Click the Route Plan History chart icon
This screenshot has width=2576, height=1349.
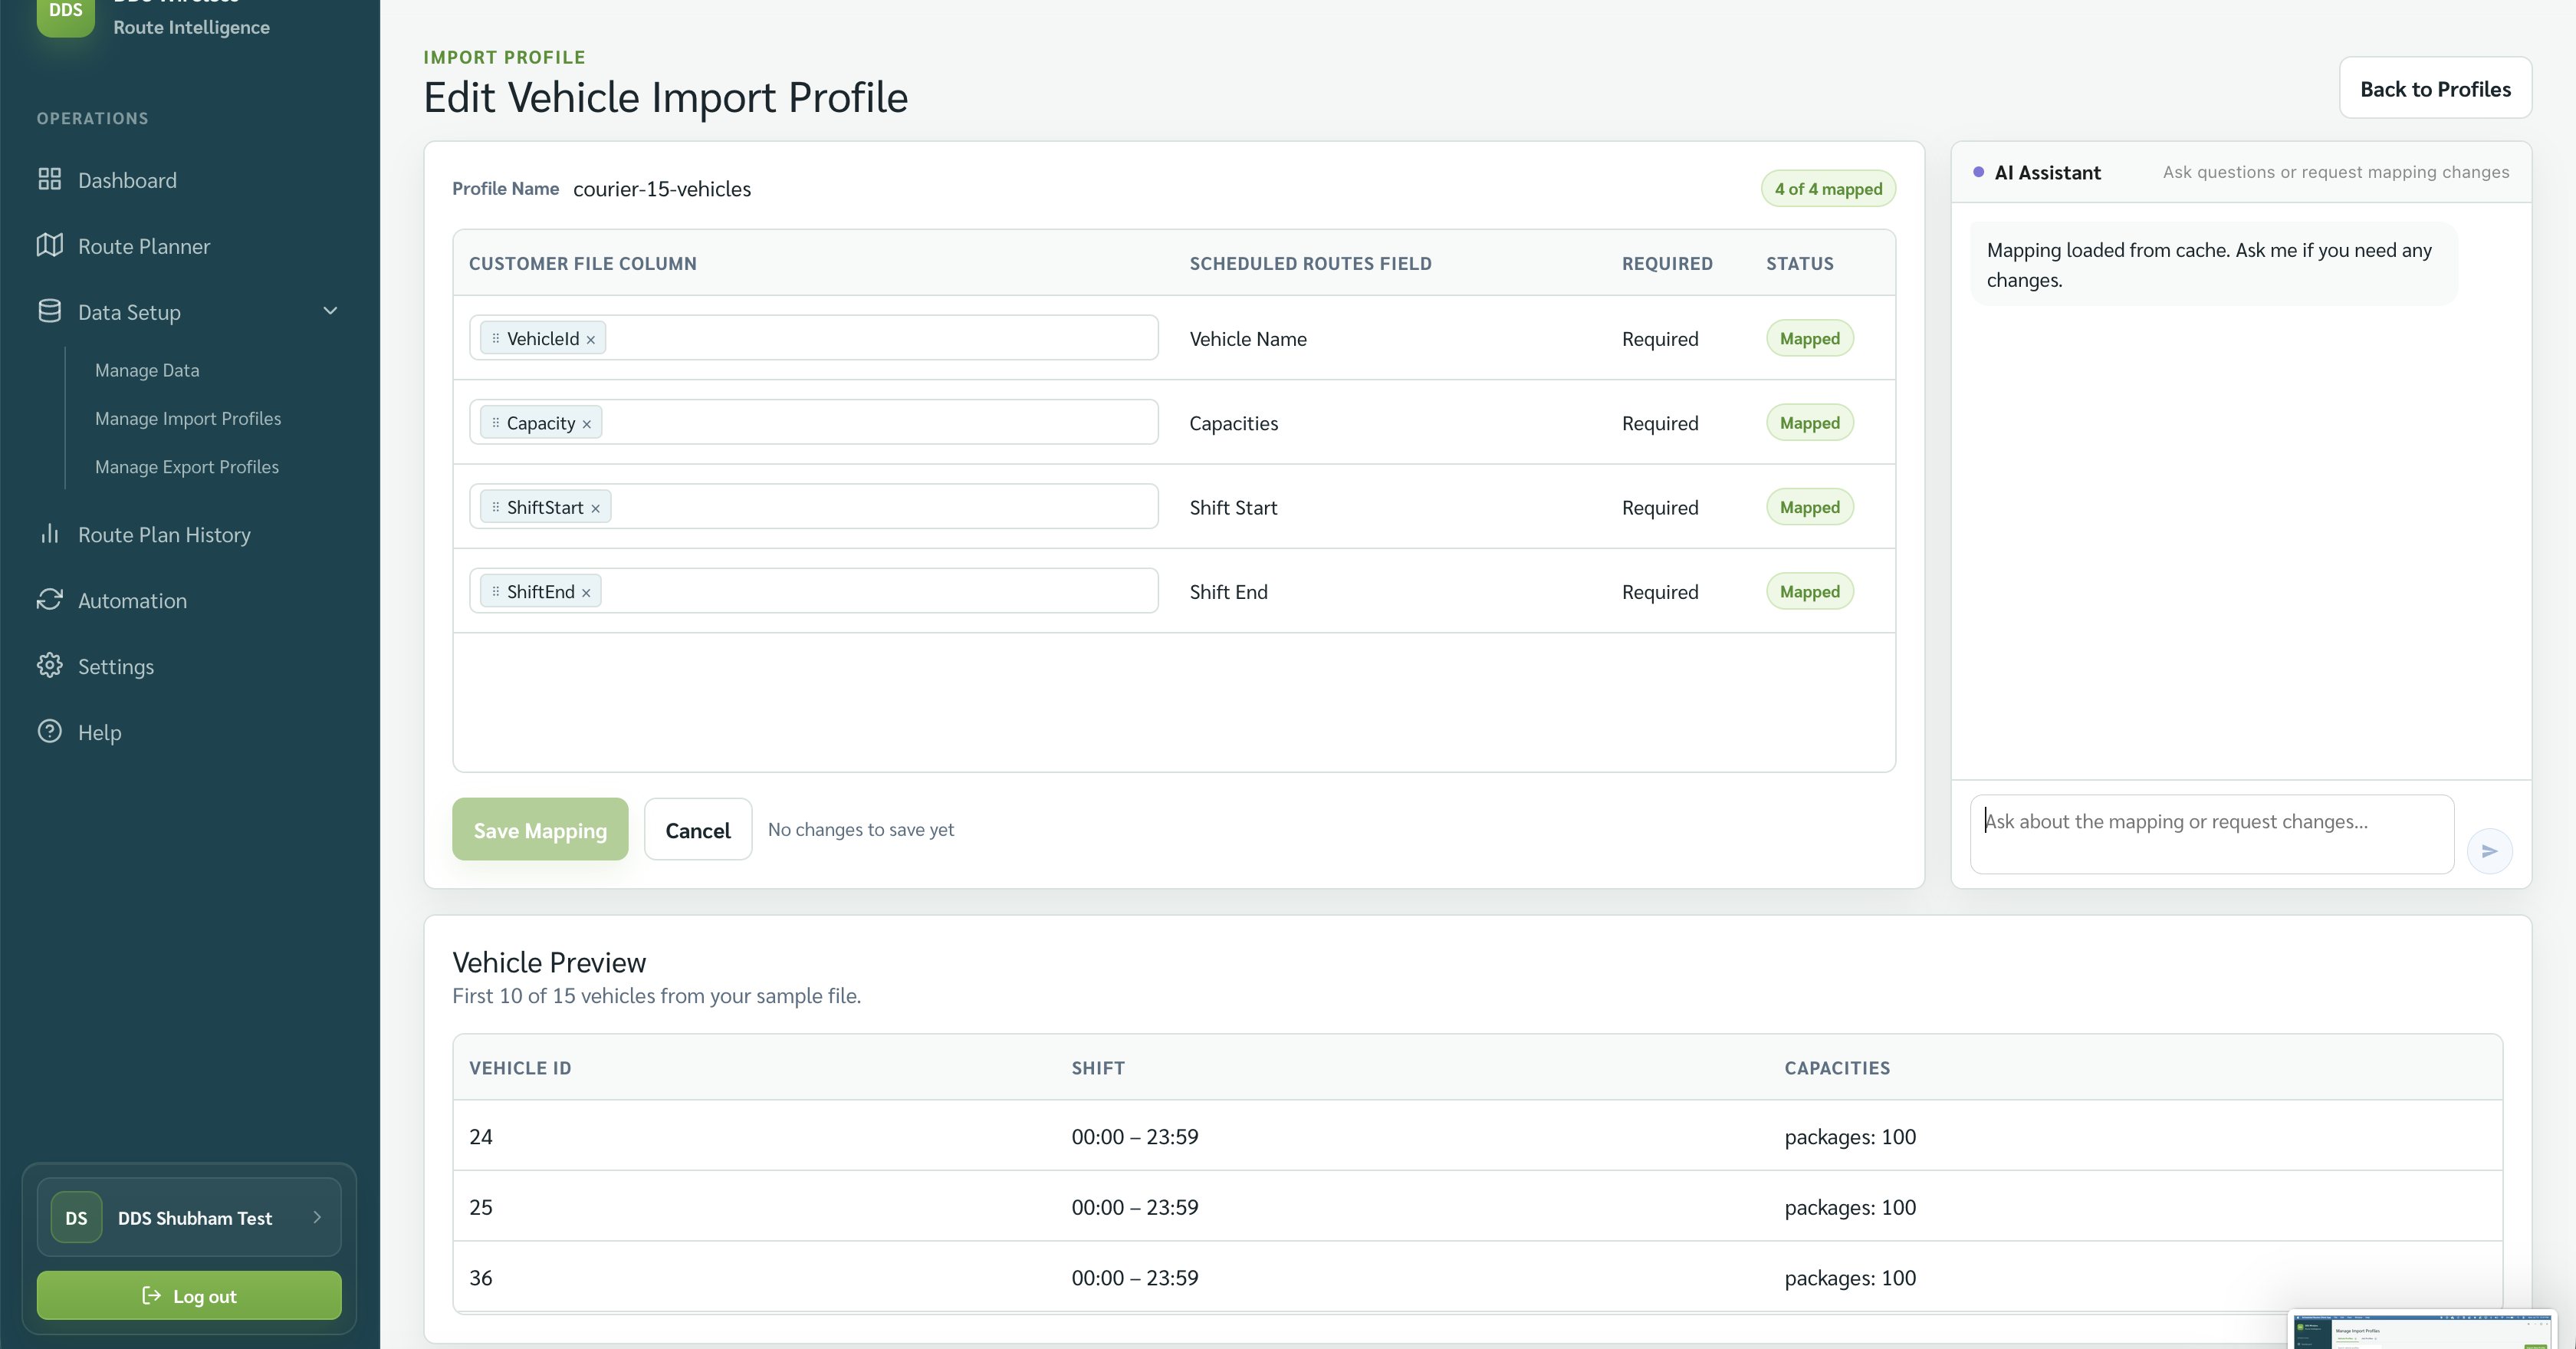[49, 534]
